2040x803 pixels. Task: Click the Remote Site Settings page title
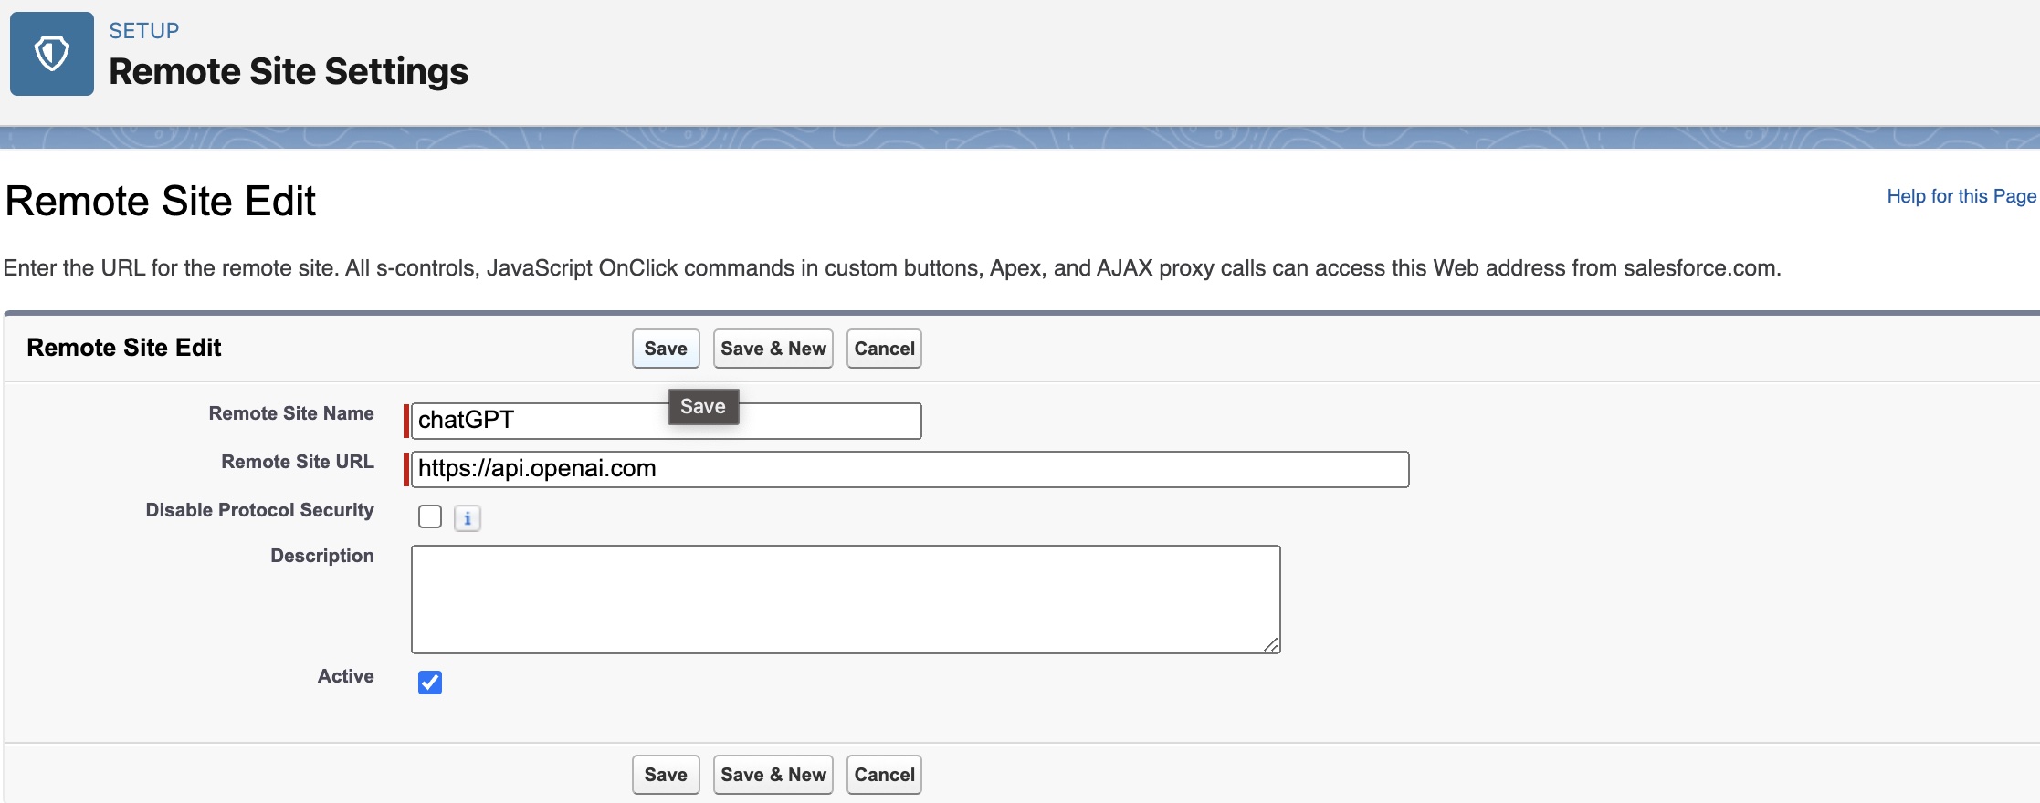289,71
